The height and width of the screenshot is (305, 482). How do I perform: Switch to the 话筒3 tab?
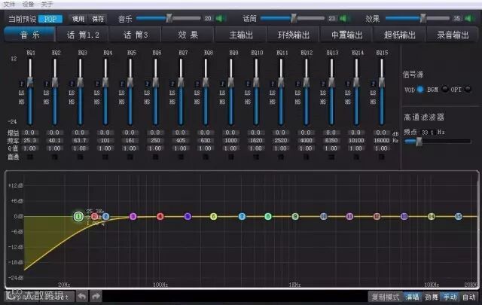[x=136, y=35]
